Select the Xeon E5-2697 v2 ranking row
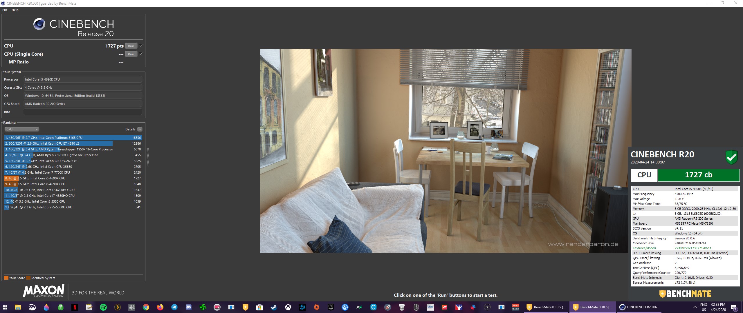The width and height of the screenshot is (743, 313). click(x=73, y=161)
